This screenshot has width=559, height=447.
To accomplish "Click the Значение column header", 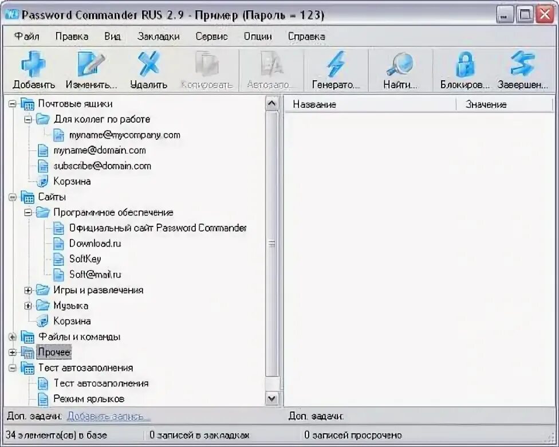I will (505, 104).
